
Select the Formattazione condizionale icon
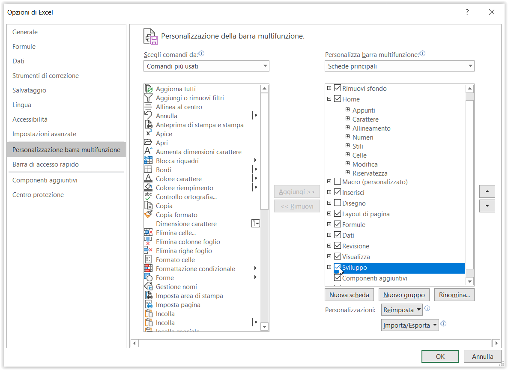coord(148,269)
